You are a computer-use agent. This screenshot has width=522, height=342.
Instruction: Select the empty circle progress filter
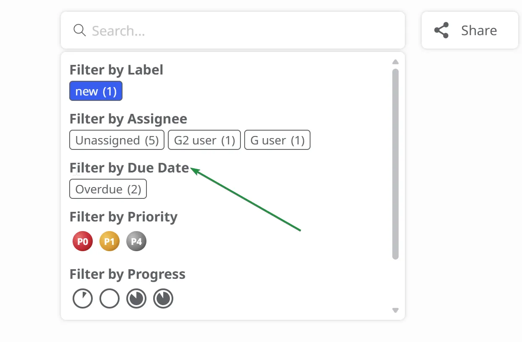point(110,299)
